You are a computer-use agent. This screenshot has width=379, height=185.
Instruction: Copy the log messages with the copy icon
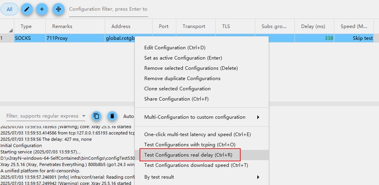[x=96, y=116]
